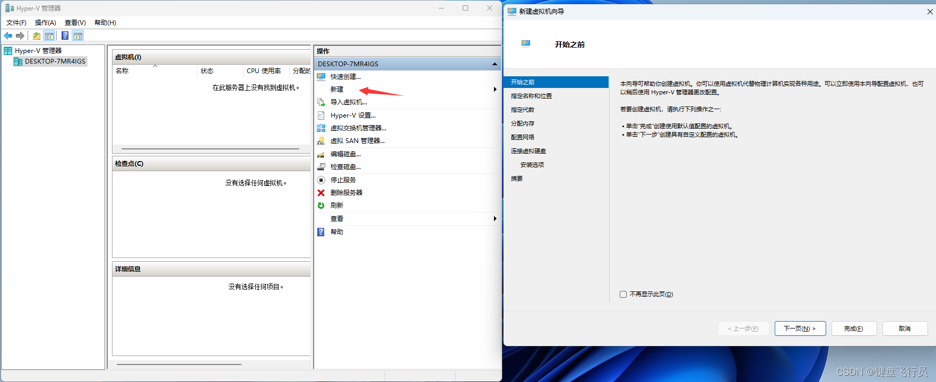Expand the 新建 submenu arrow
This screenshot has height=382, width=936.
pos(495,90)
